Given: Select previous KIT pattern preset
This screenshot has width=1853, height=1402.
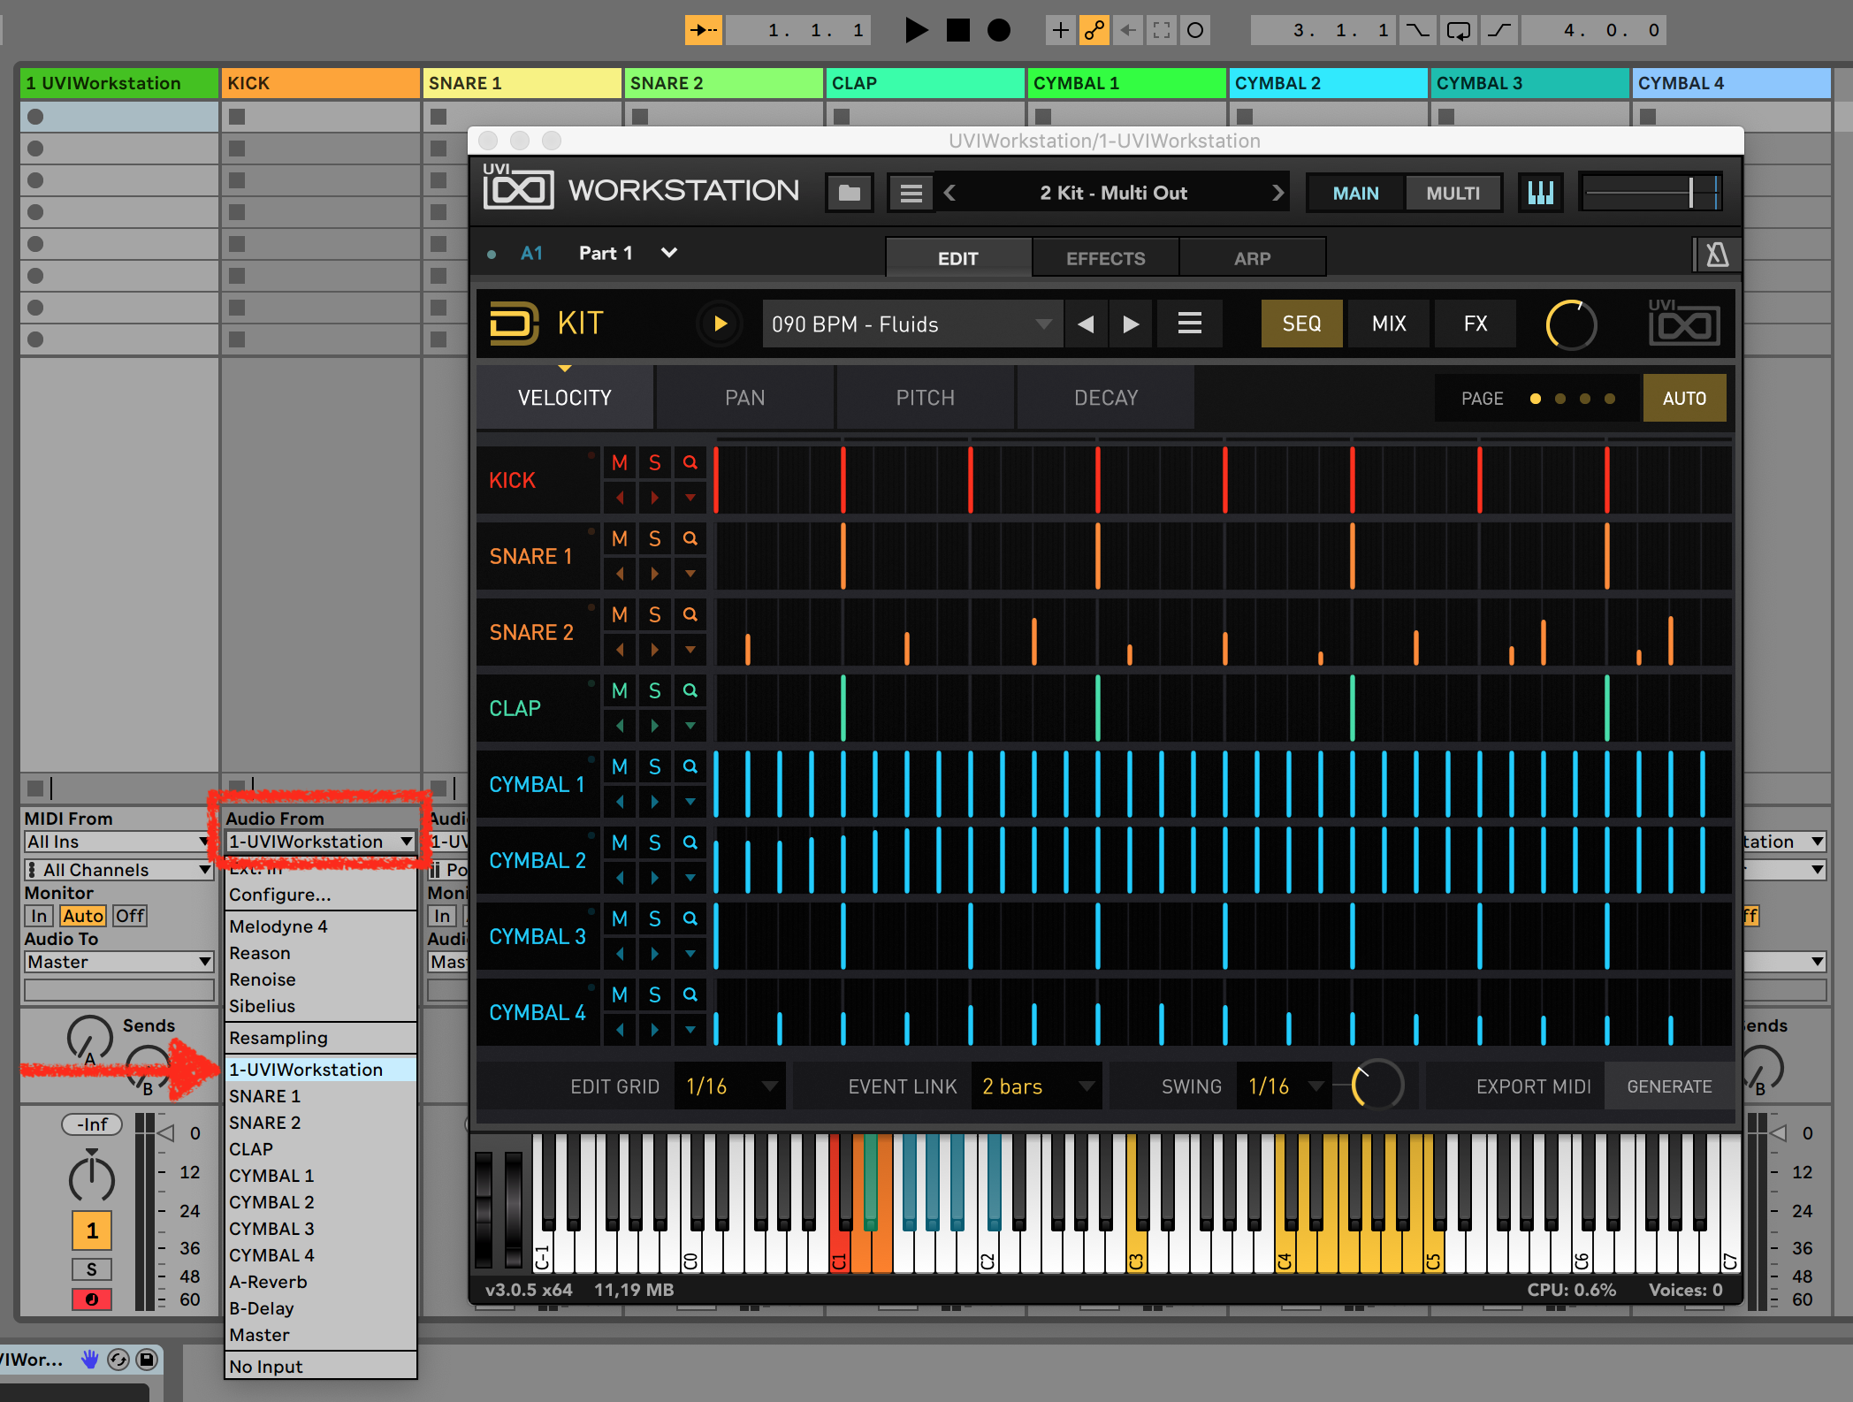Looking at the screenshot, I should [x=1087, y=324].
